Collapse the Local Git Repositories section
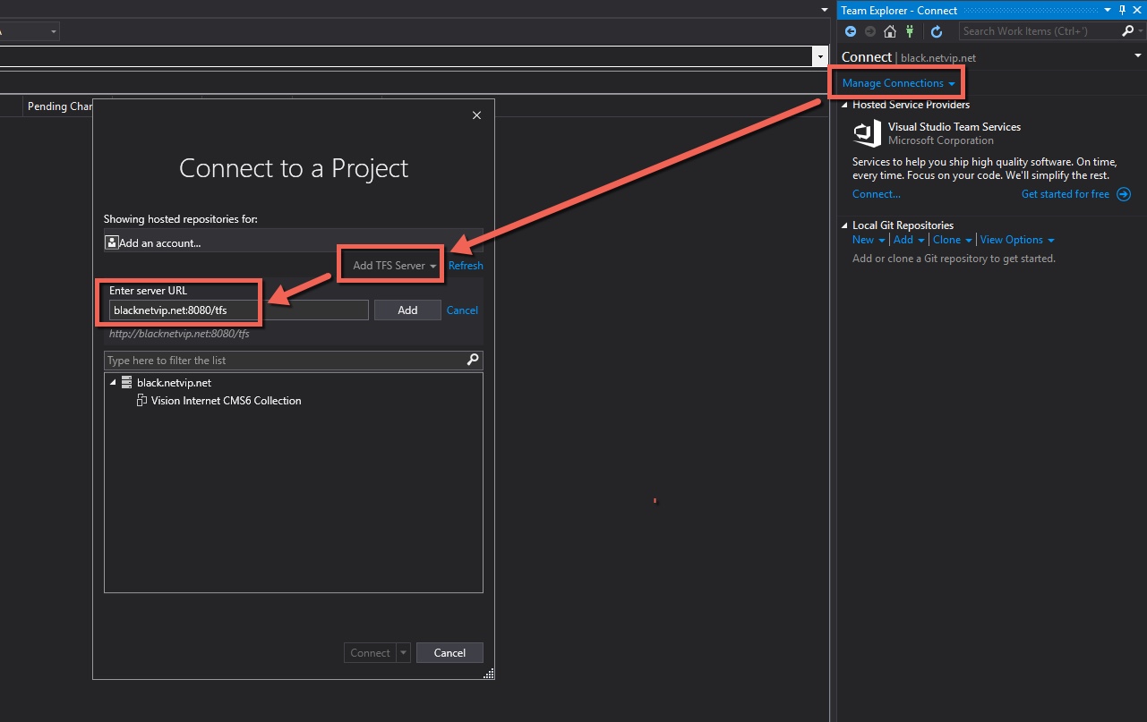 (845, 225)
